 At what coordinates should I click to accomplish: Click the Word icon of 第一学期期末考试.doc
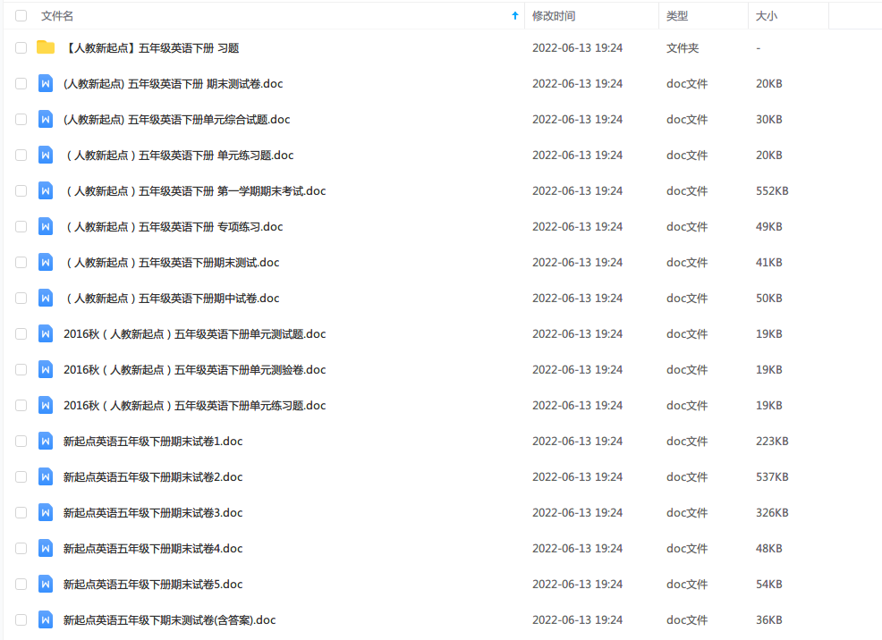(x=46, y=190)
